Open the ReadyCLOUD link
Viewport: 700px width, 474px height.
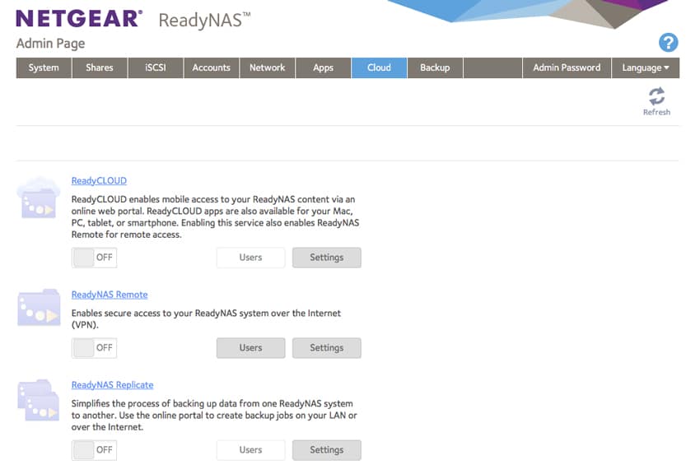tap(99, 180)
